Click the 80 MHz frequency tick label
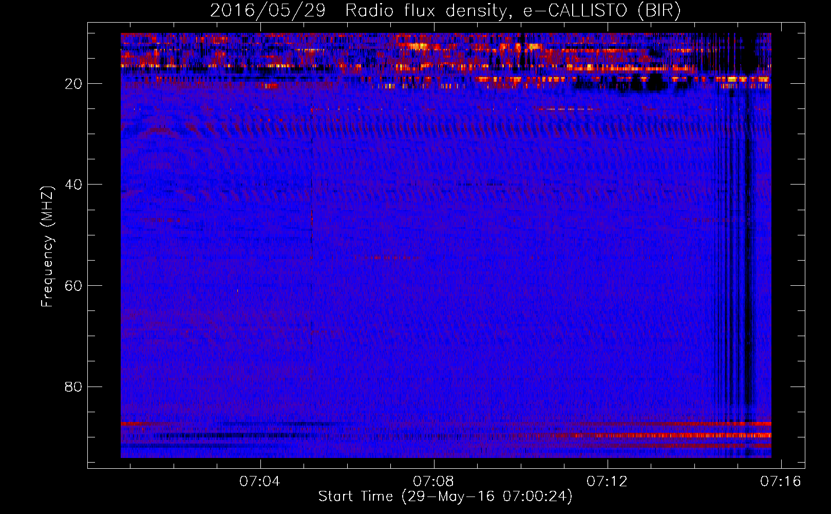This screenshot has height=514, width=831. (x=73, y=387)
